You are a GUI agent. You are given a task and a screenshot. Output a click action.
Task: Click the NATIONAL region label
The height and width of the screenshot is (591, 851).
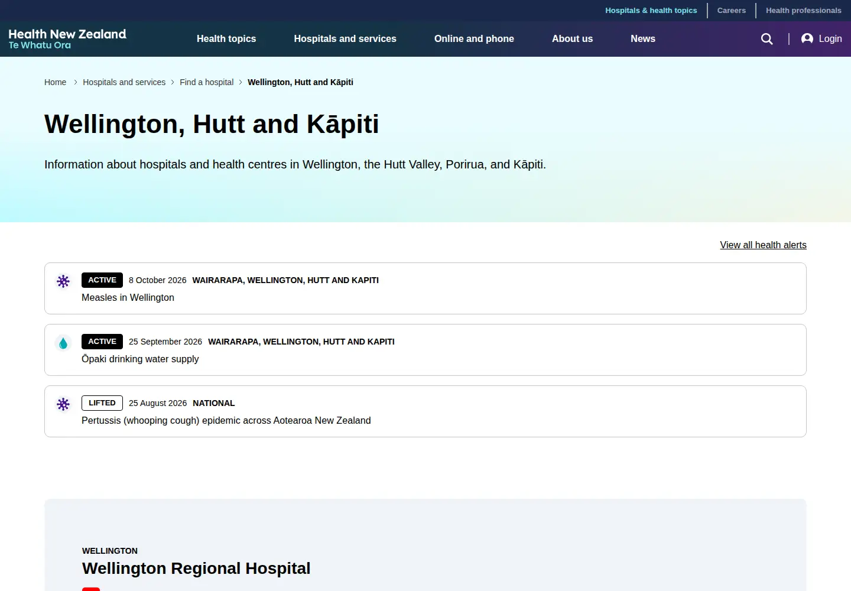coord(214,403)
